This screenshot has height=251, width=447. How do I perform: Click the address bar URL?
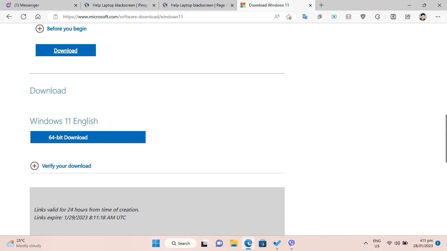coord(123,17)
